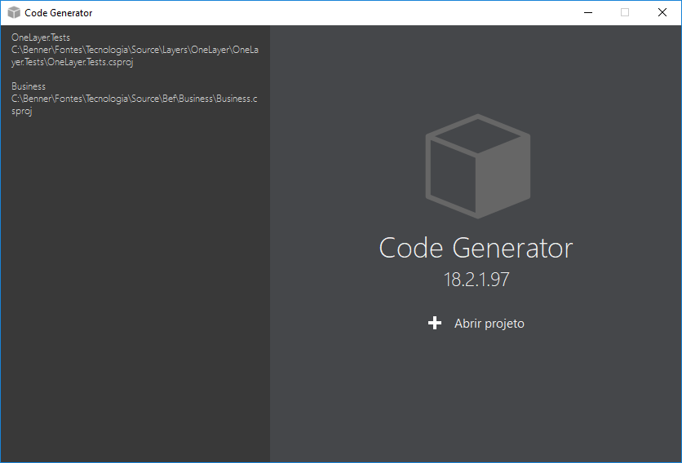Click the small cube icon in title bar
Viewport: 682px width, 463px height.
14,13
